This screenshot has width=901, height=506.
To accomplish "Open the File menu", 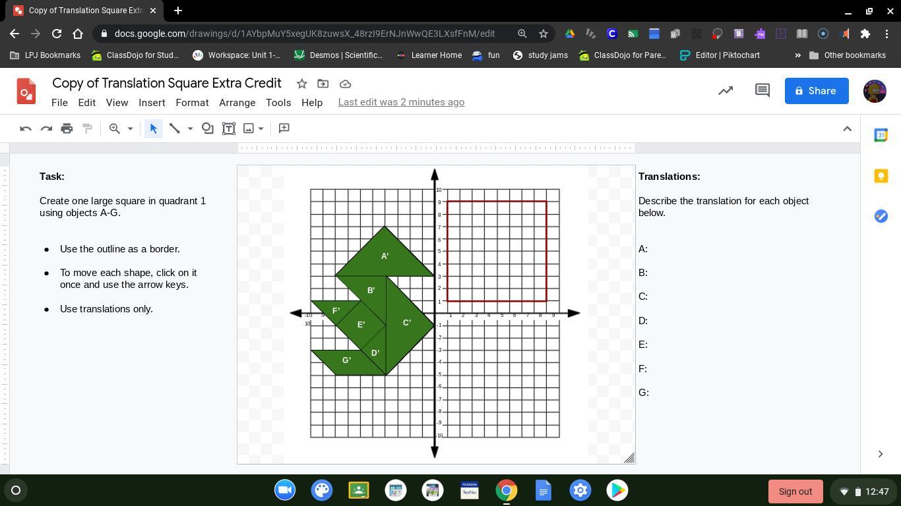I will click(59, 103).
